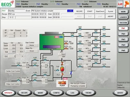Toggle valve AV16 icon
This screenshot has height=97, width=130.
tap(96, 63)
